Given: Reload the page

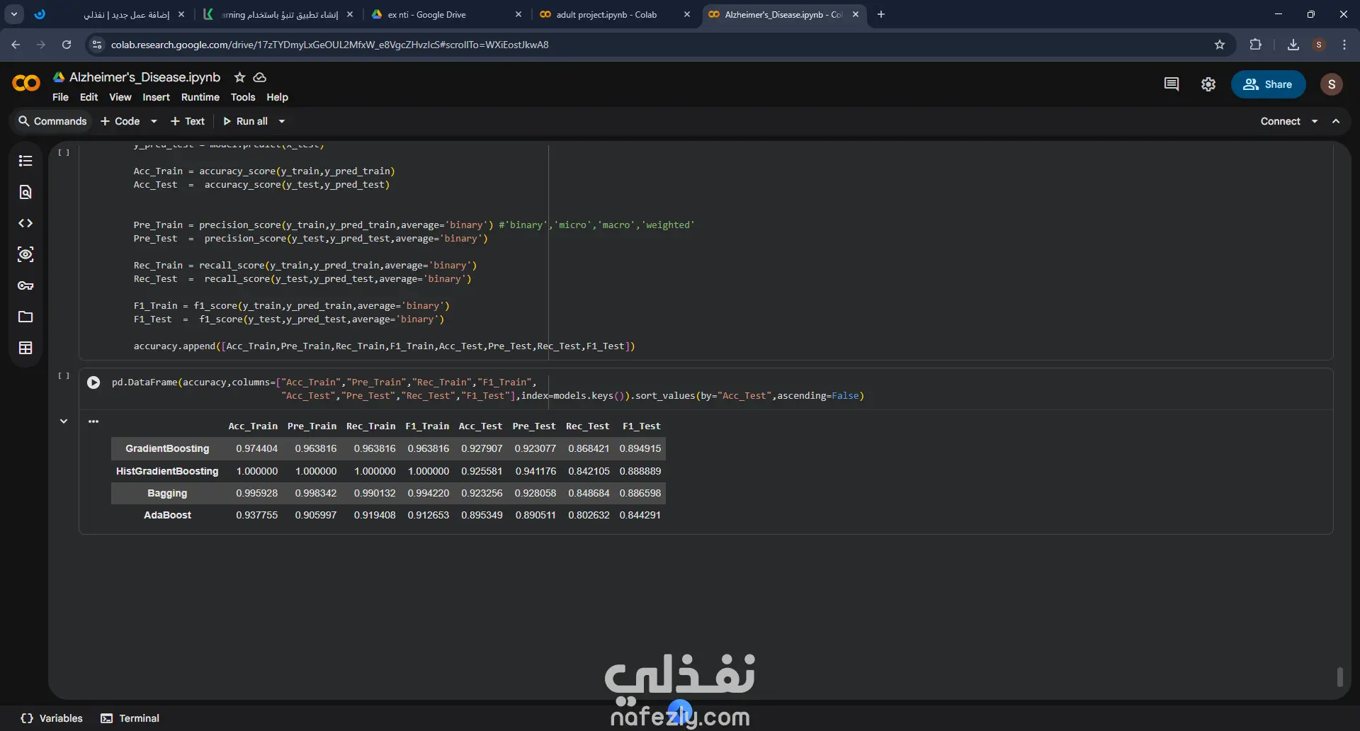Looking at the screenshot, I should [67, 45].
